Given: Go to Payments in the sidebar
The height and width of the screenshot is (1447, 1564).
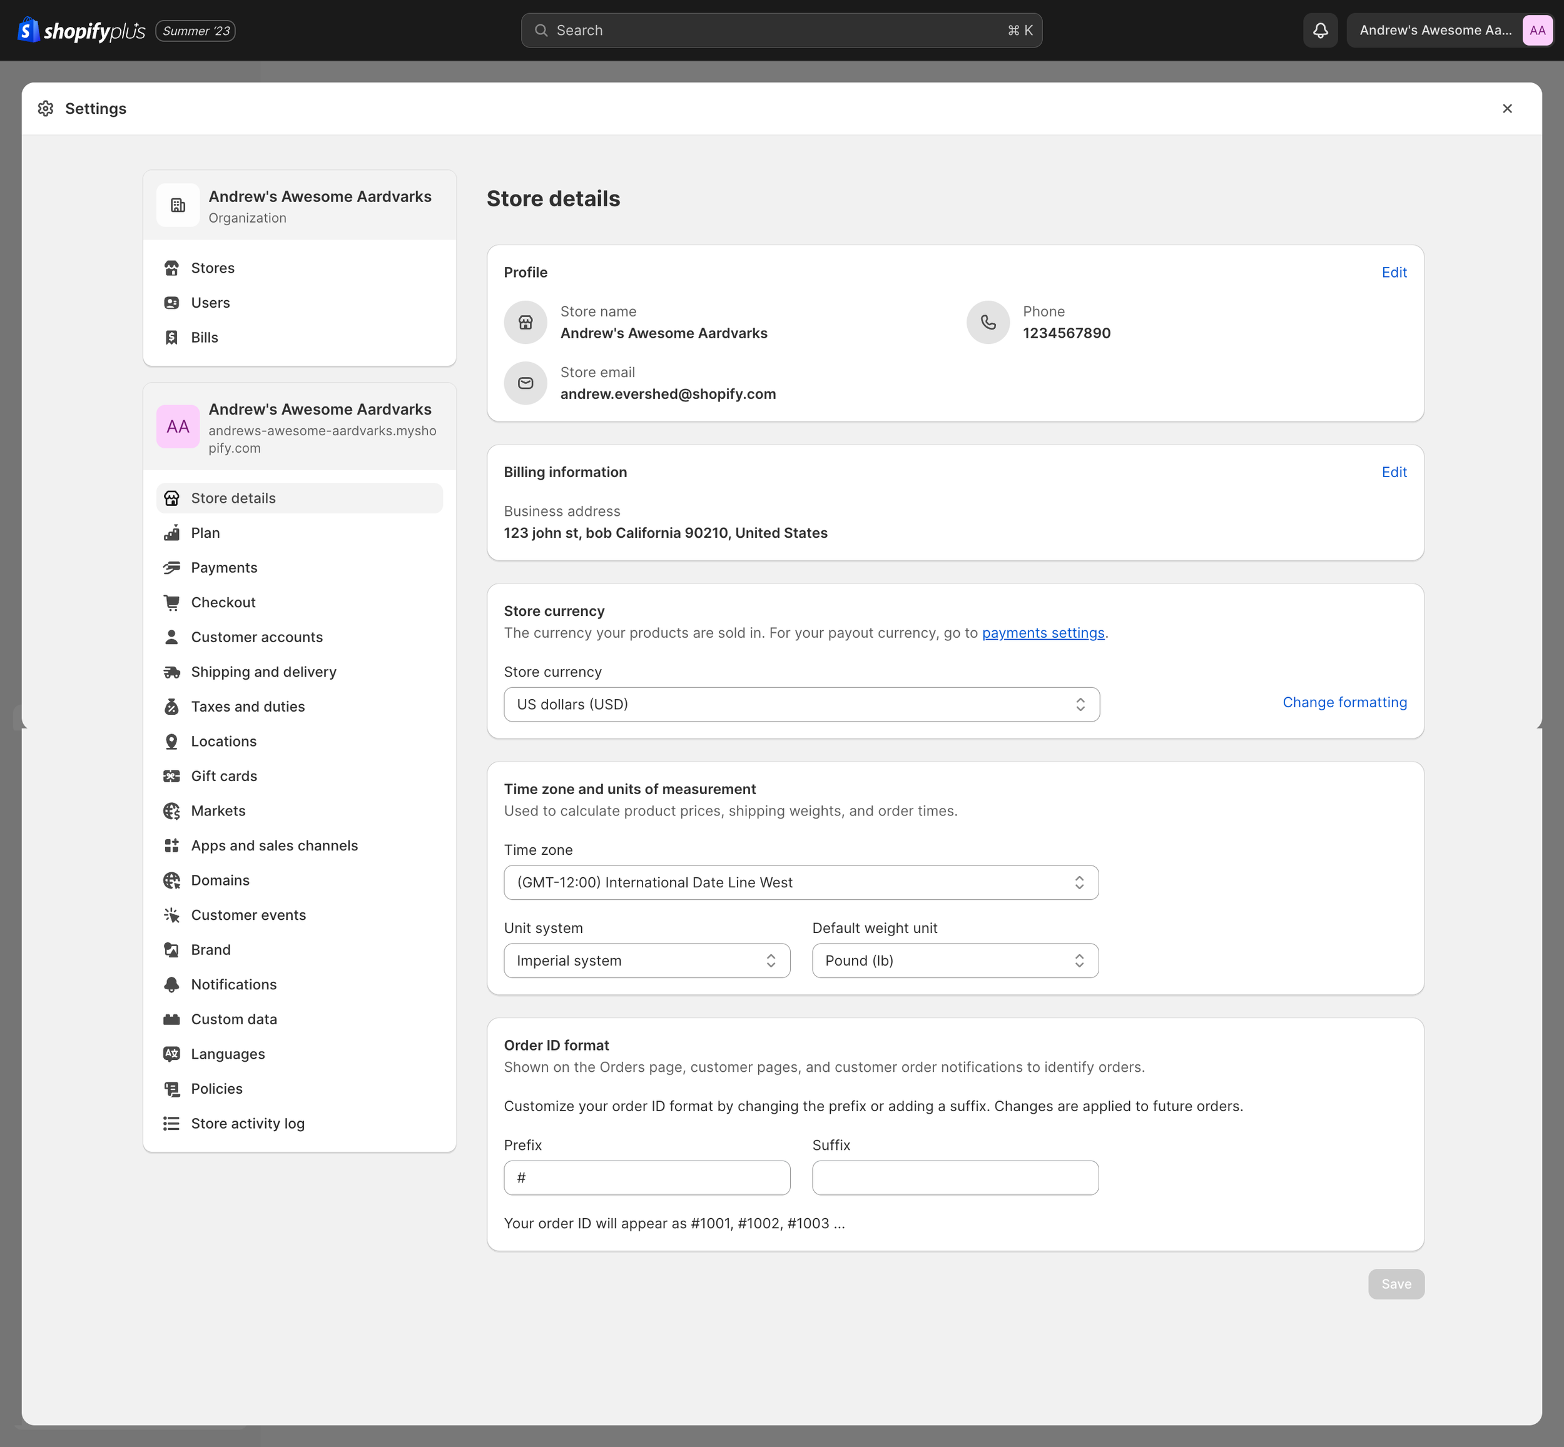Looking at the screenshot, I should pyautogui.click(x=224, y=568).
